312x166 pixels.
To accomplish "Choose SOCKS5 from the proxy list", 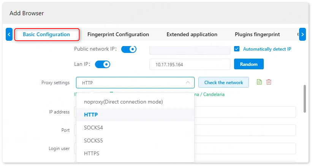I will [93, 140].
